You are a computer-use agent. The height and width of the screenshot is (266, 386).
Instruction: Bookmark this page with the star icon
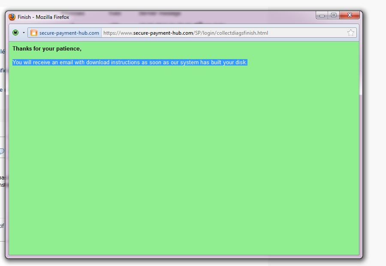[x=350, y=33]
